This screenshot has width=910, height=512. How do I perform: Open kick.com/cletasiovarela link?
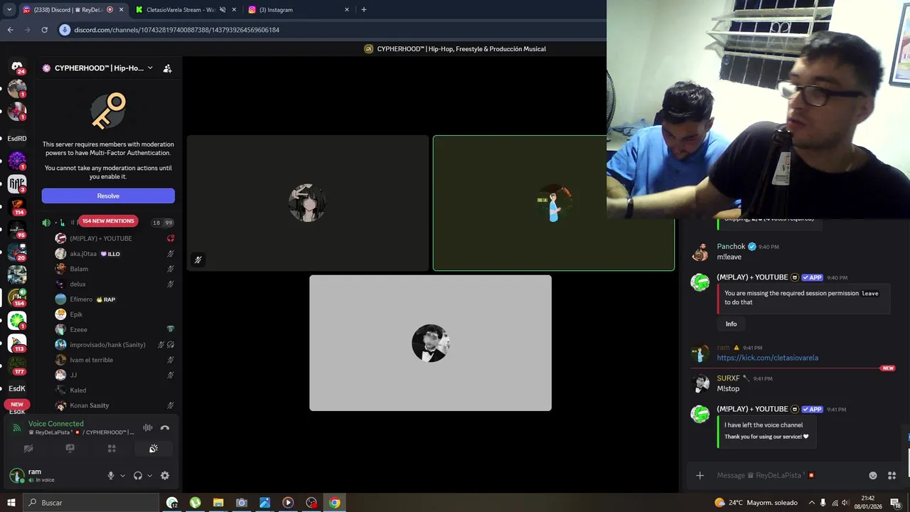pyautogui.click(x=767, y=358)
